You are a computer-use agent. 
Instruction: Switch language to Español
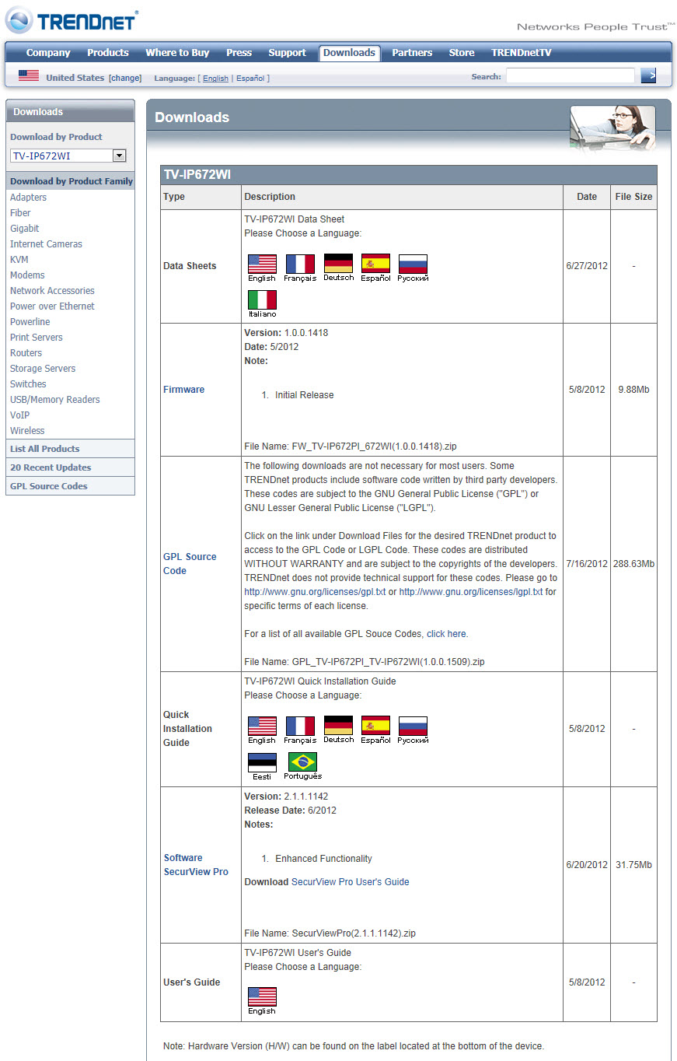(250, 79)
